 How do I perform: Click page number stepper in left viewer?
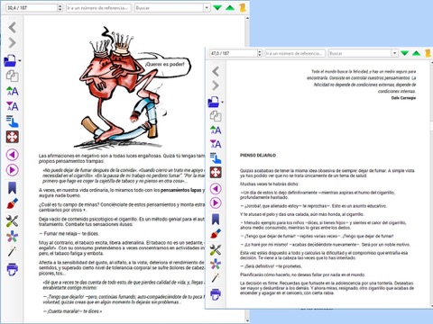(x=60, y=8)
